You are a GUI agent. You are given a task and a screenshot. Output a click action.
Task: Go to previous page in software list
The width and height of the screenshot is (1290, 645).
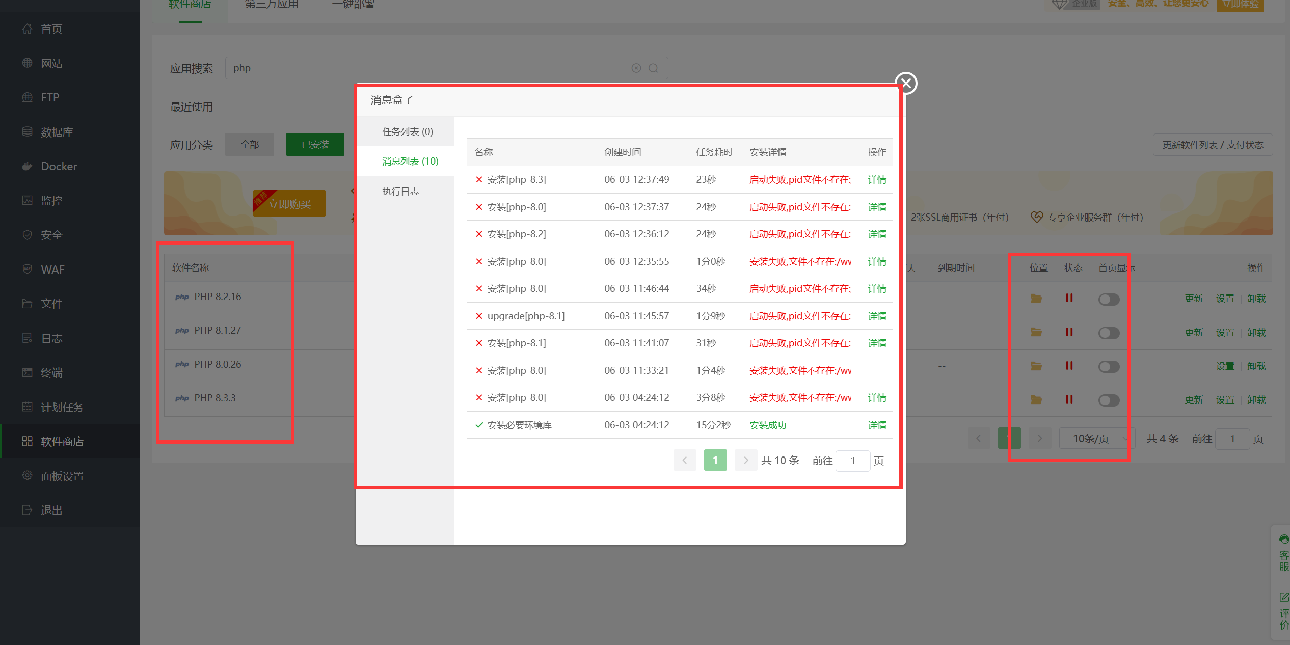(979, 439)
